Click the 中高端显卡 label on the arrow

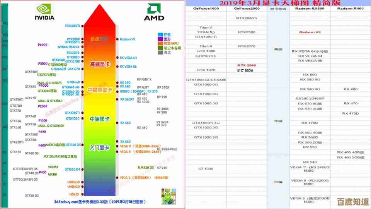100,90
